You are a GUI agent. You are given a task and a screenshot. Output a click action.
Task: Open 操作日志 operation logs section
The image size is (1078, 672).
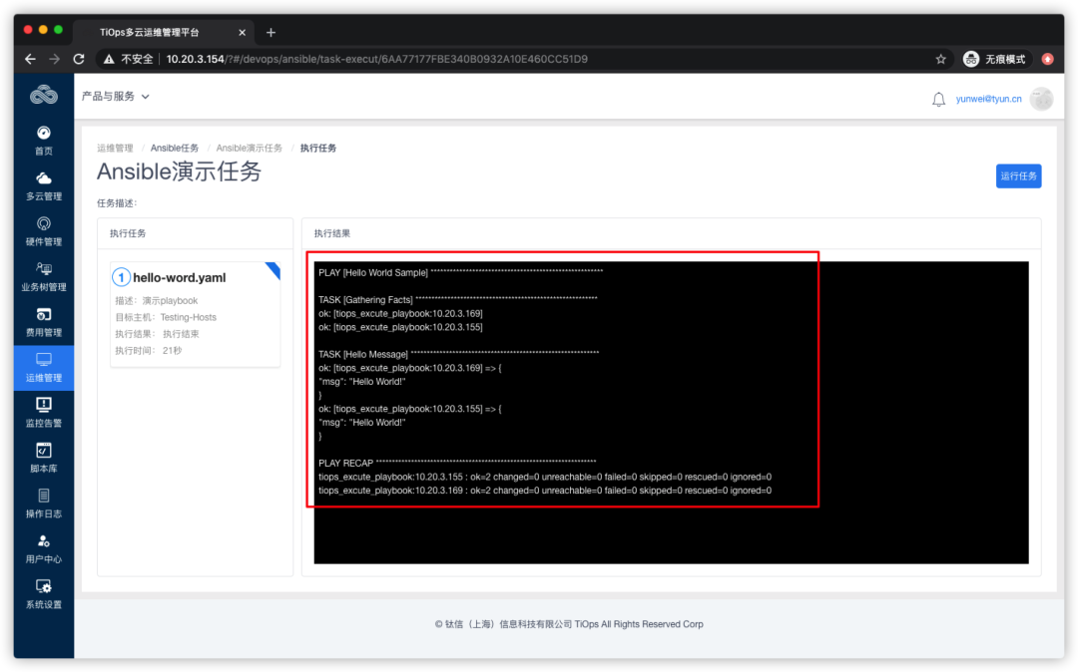(43, 504)
